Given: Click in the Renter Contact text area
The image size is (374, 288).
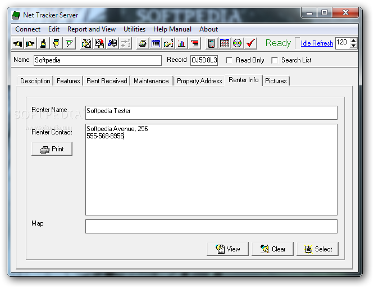Looking at the screenshot, I should click(211, 169).
